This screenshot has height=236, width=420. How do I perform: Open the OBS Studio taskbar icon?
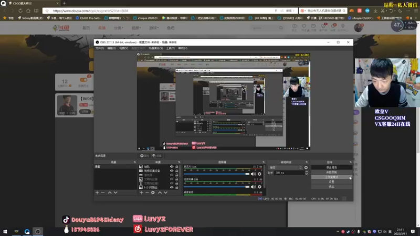click(37, 231)
